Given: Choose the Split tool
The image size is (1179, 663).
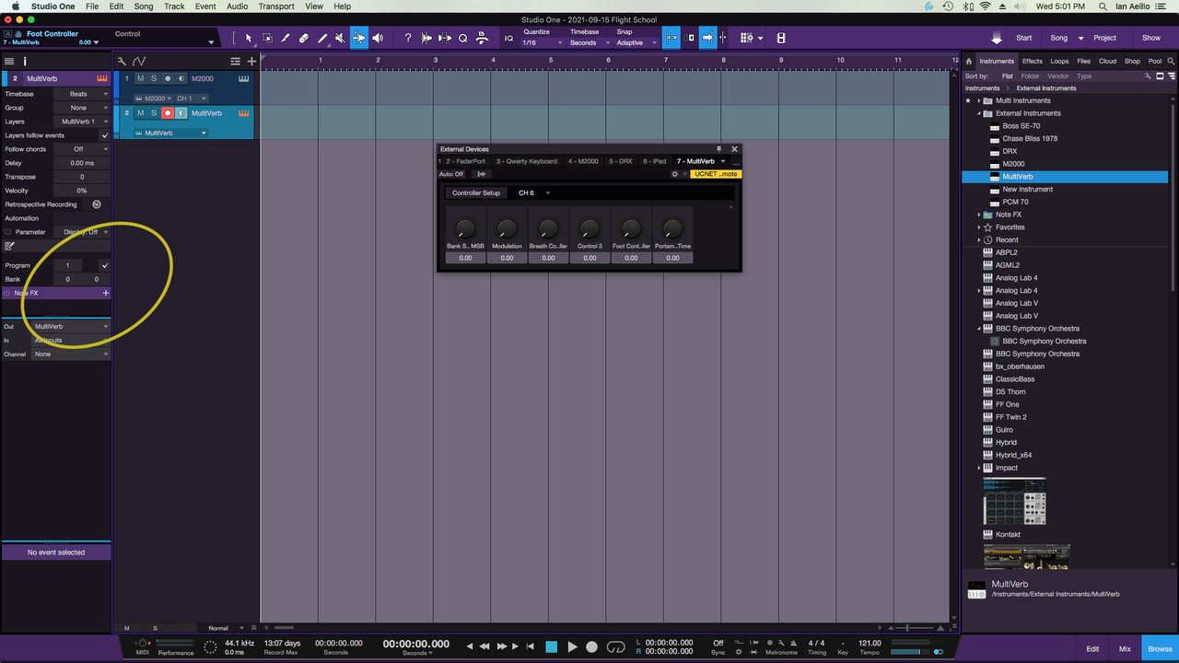Looking at the screenshot, I should [286, 38].
